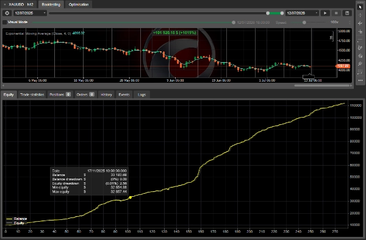This screenshot has height=240, width=366.
Task: Click the panel layout icon next to stop
Action: point(347,13)
